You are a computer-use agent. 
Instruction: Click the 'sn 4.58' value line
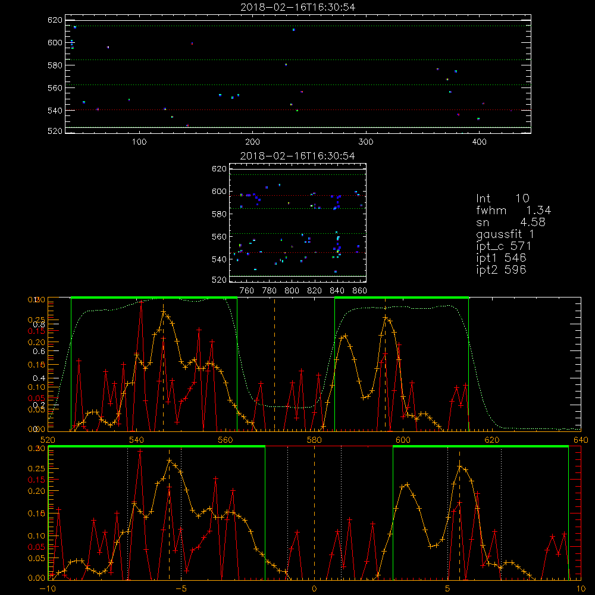point(511,222)
